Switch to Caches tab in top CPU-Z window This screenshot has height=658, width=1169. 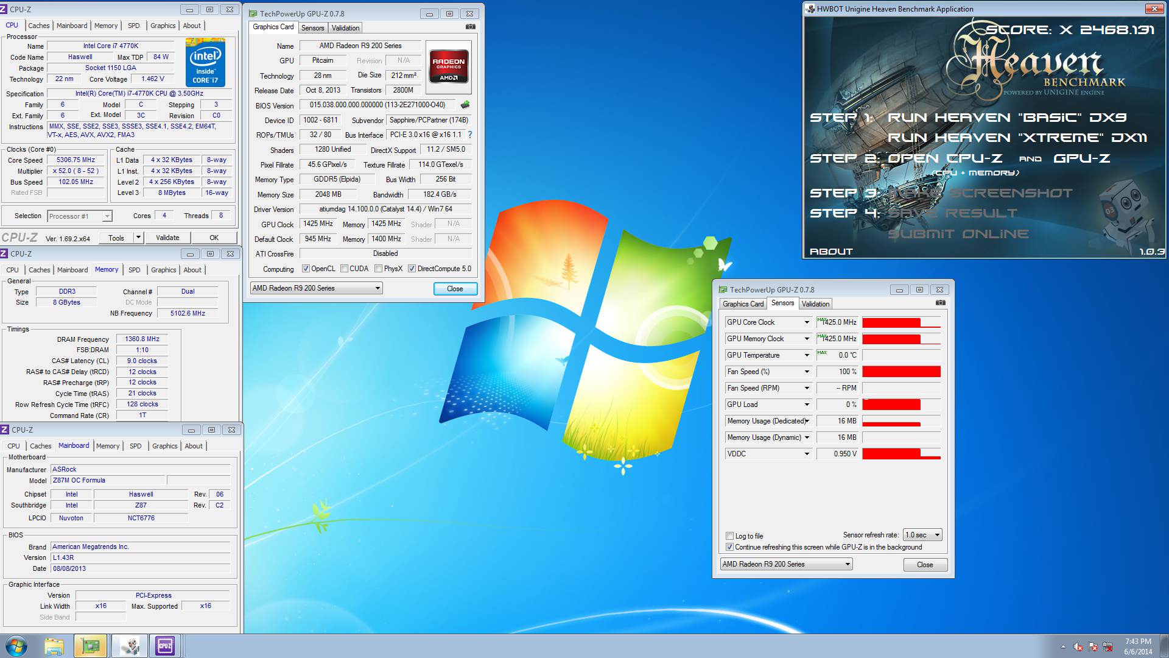39,26
